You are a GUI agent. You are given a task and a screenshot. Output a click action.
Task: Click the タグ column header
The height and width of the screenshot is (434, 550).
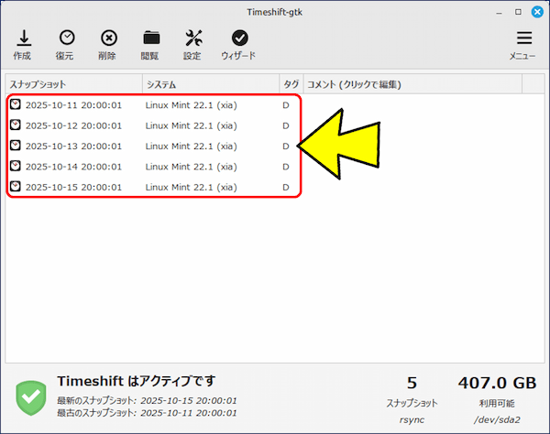(x=290, y=85)
